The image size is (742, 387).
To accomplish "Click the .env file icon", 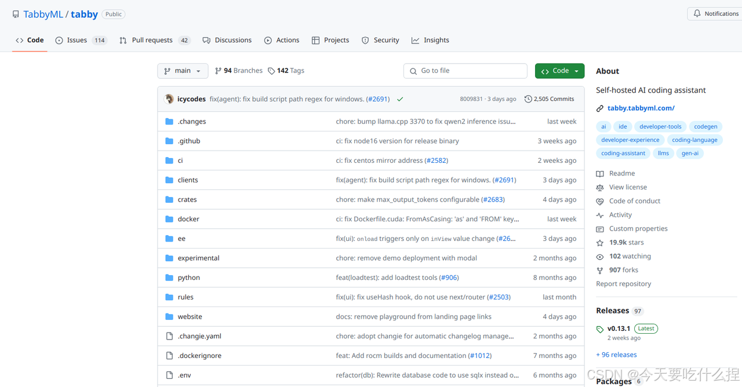I will coord(169,375).
